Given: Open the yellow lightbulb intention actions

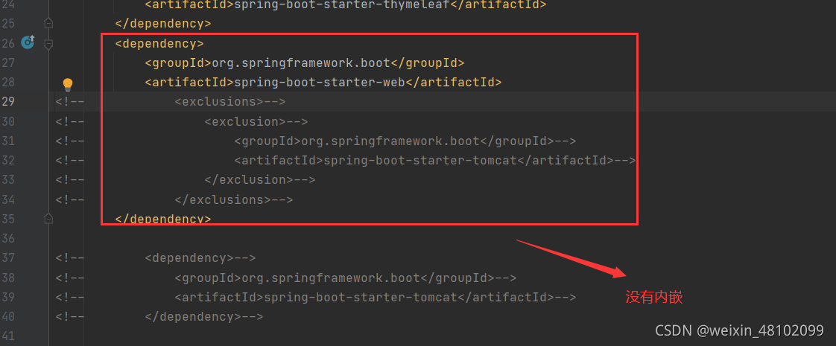Looking at the screenshot, I should 68,84.
